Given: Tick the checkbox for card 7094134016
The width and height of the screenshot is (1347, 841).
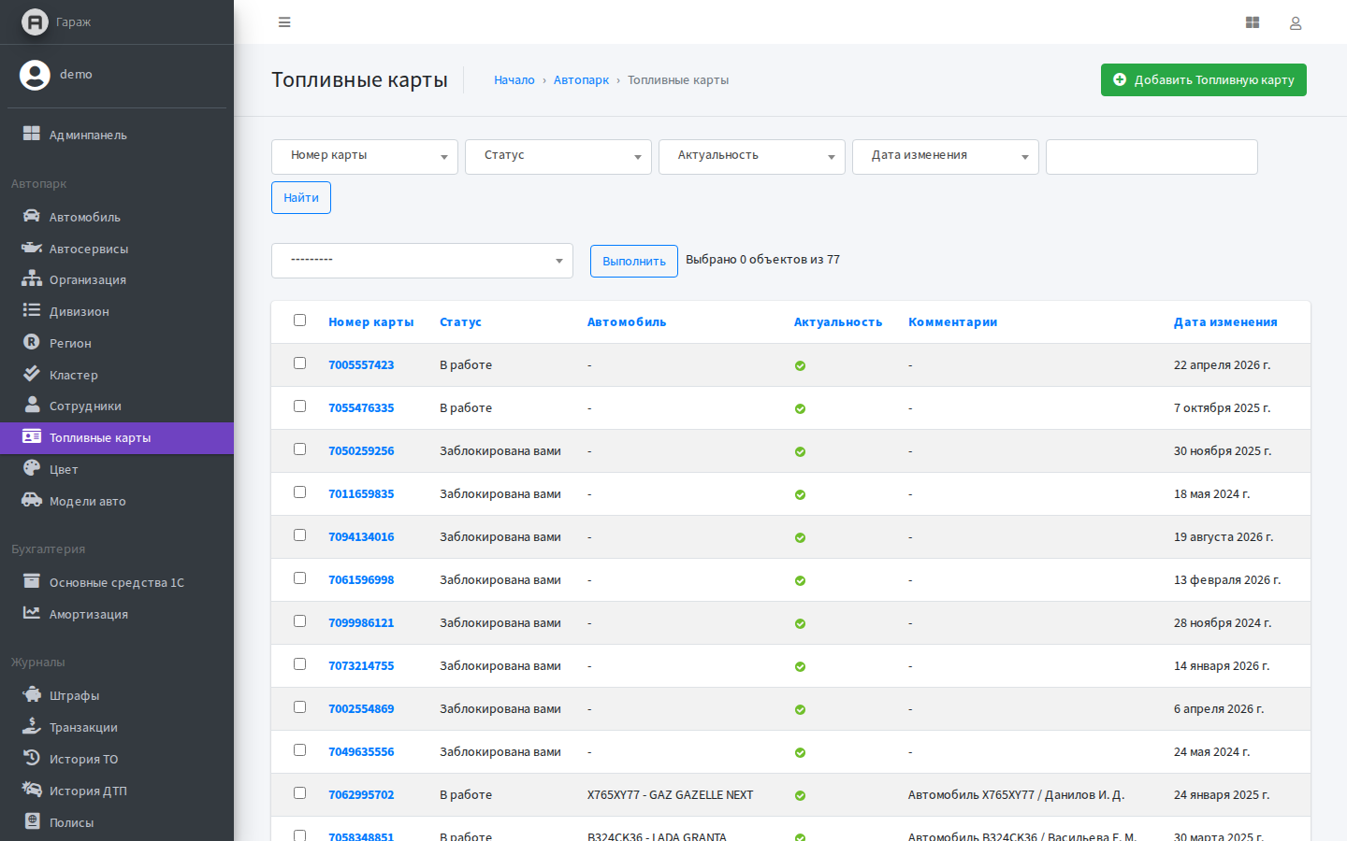Looking at the screenshot, I should tap(299, 535).
